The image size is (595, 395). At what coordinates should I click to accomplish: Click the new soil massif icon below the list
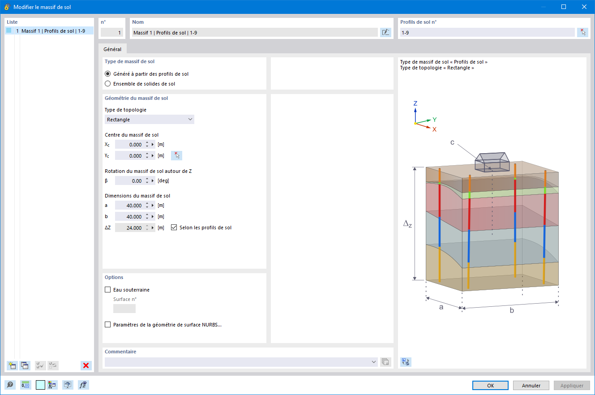click(x=12, y=365)
